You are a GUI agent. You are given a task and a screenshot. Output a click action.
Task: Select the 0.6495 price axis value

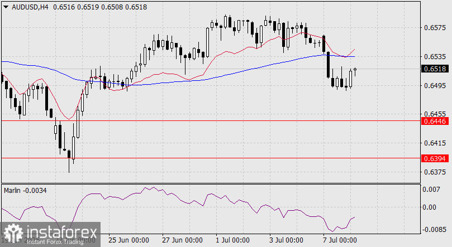click(435, 86)
